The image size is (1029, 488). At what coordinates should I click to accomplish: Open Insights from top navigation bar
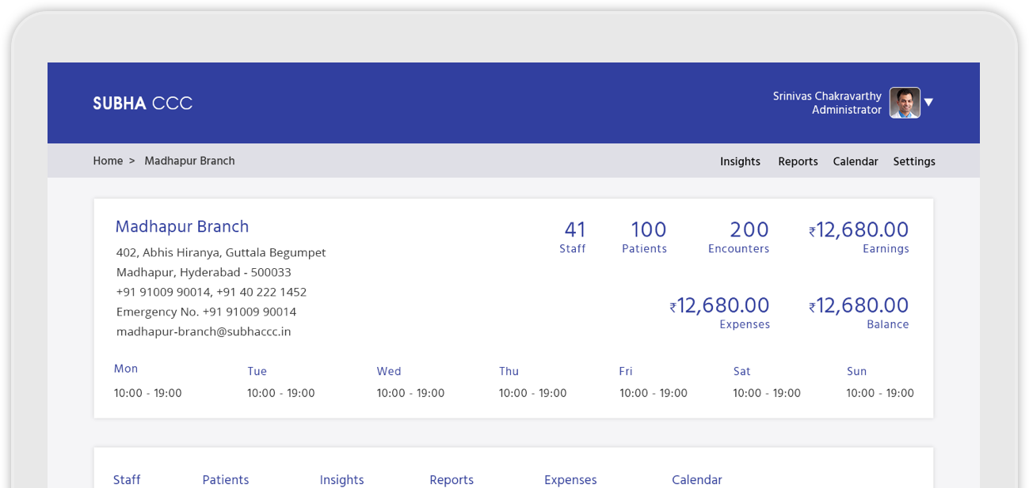[740, 161]
